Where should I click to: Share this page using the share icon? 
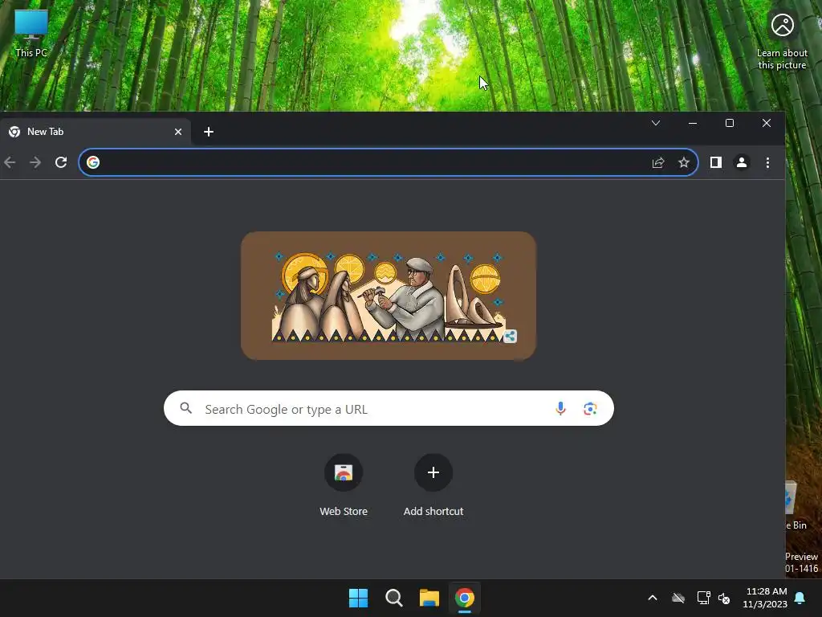pos(658,162)
